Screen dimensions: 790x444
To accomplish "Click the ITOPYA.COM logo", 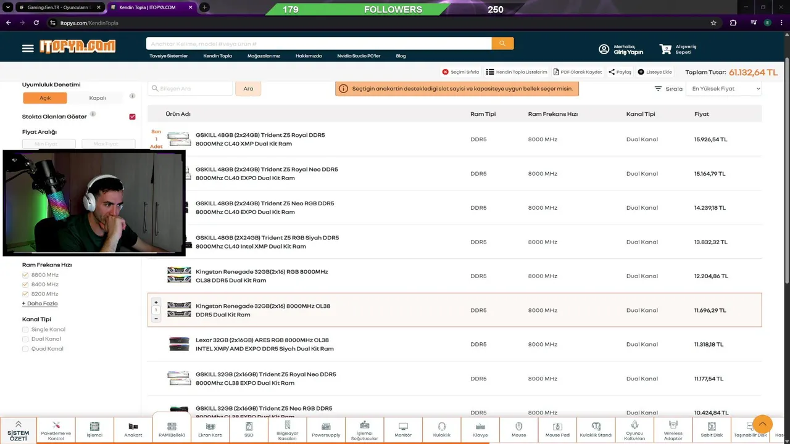I will click(x=78, y=47).
